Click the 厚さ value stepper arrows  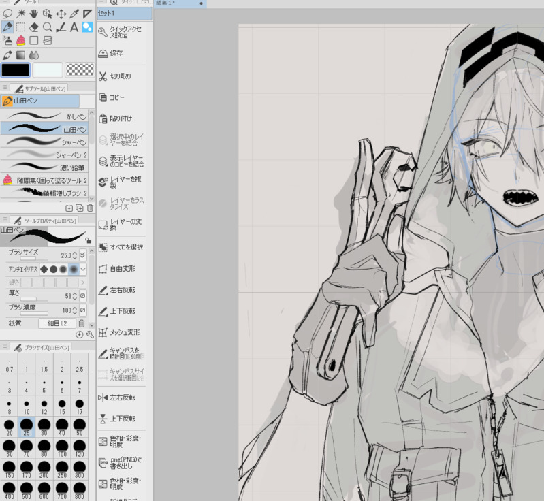(x=75, y=296)
